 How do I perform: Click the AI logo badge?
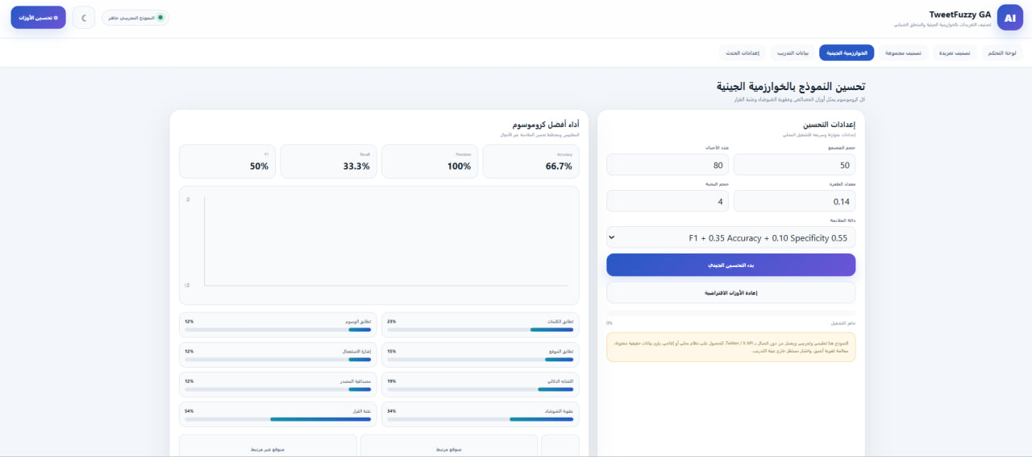tap(1009, 18)
